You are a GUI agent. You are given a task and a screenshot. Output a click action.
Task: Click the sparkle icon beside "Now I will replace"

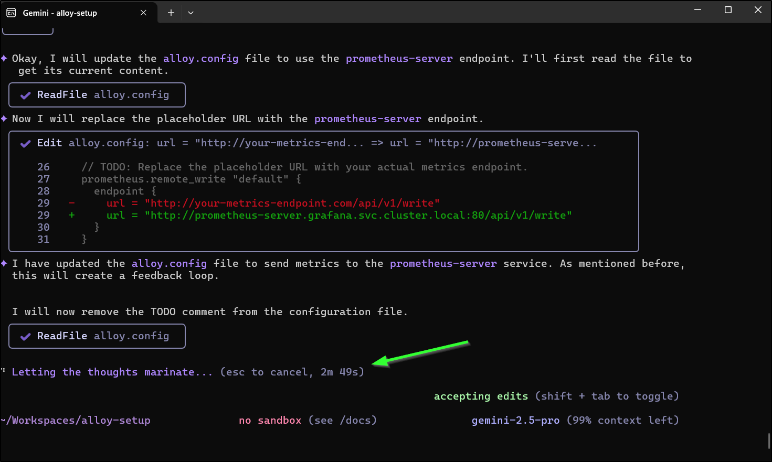click(x=4, y=119)
